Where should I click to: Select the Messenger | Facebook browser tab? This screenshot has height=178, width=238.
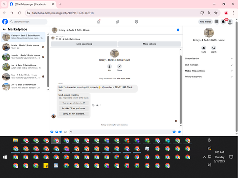32,4
